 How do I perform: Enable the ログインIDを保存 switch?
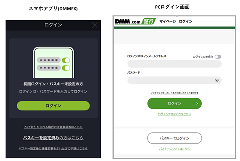218,57
